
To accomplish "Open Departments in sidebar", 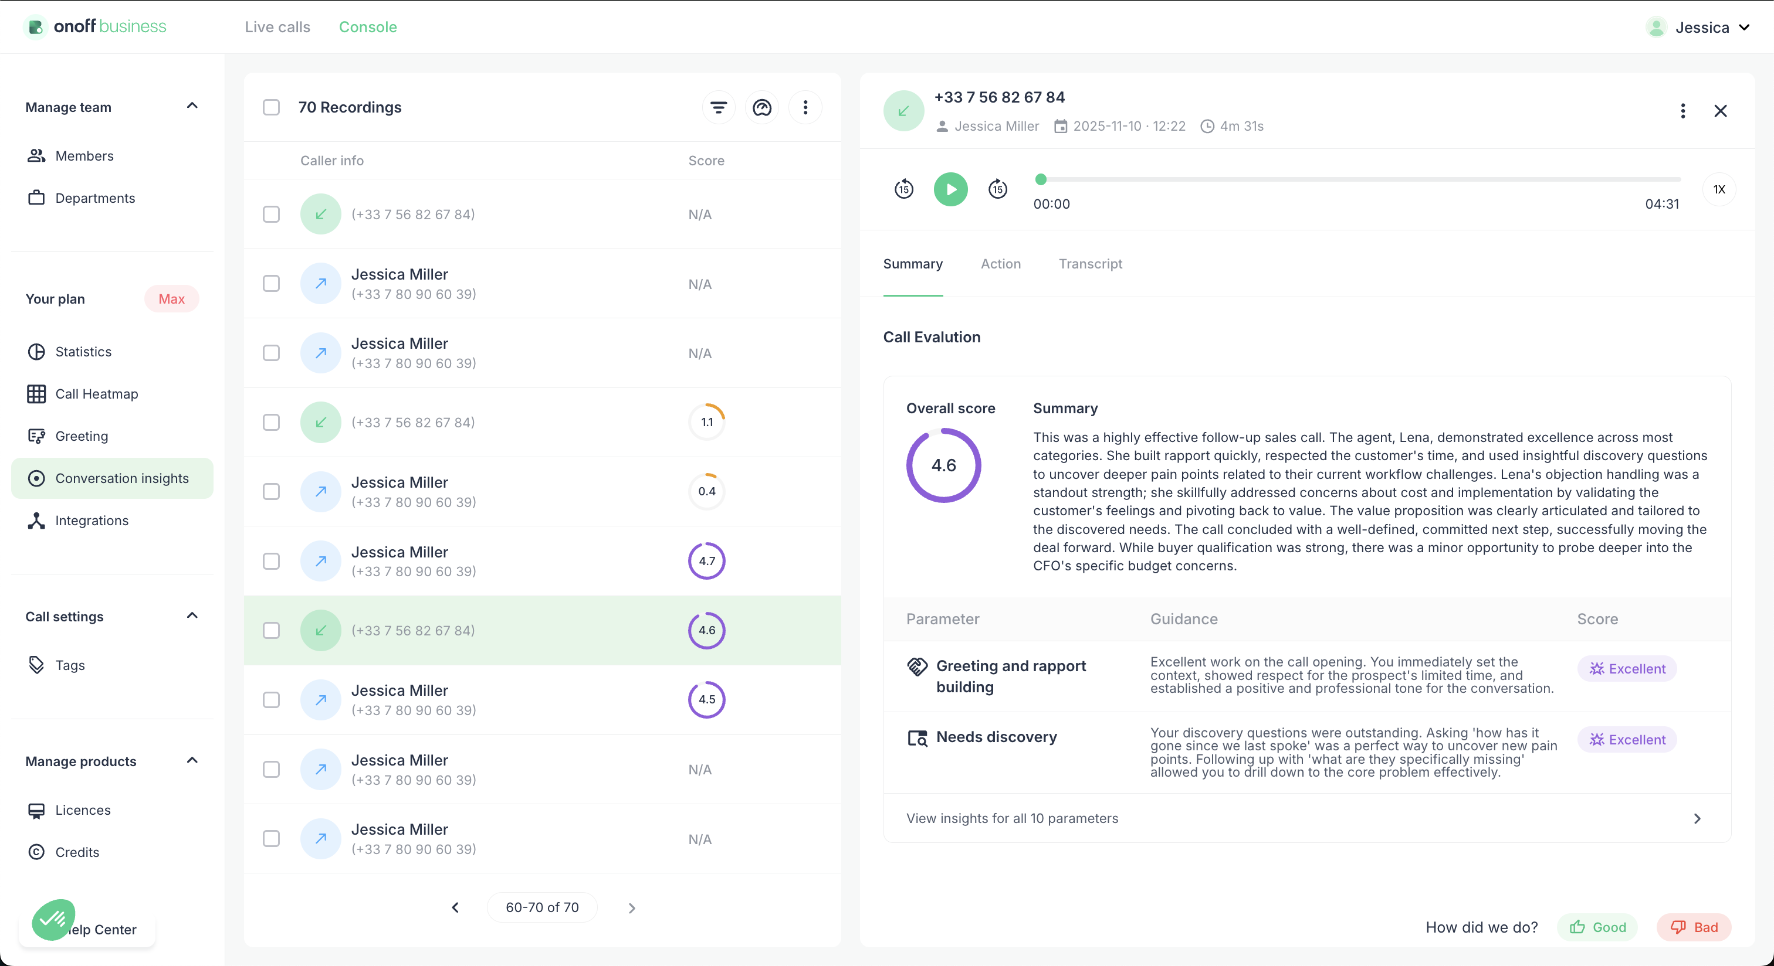I will (111, 198).
